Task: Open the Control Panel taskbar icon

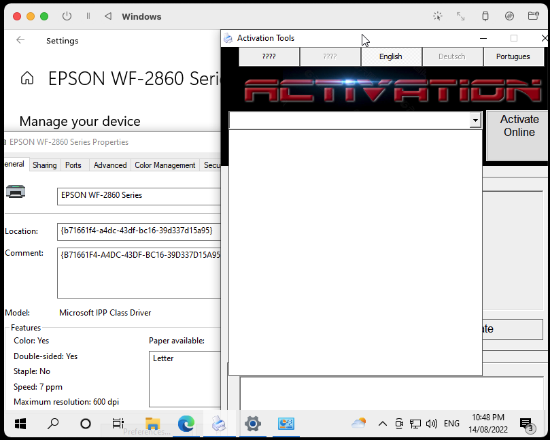Action: click(x=286, y=424)
